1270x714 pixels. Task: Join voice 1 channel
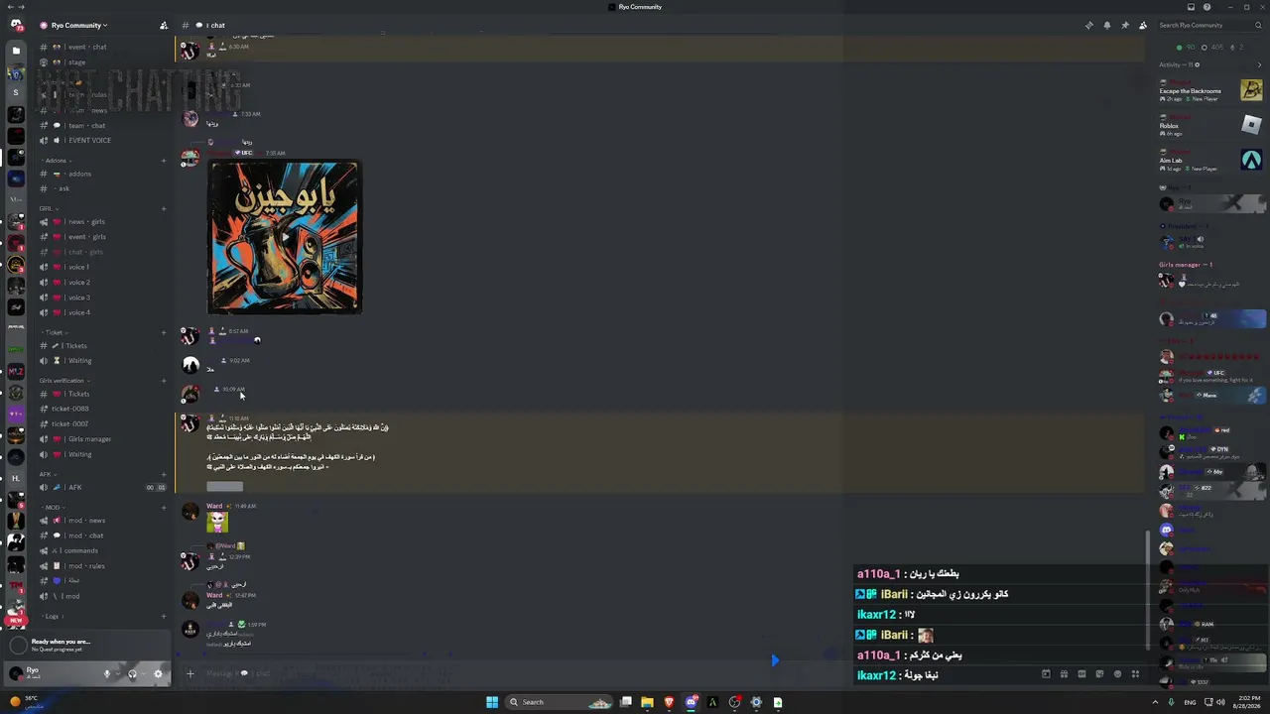point(103,267)
